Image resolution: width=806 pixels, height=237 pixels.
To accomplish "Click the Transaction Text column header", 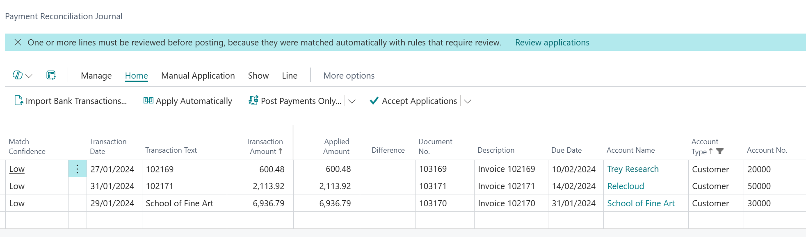I will point(171,150).
